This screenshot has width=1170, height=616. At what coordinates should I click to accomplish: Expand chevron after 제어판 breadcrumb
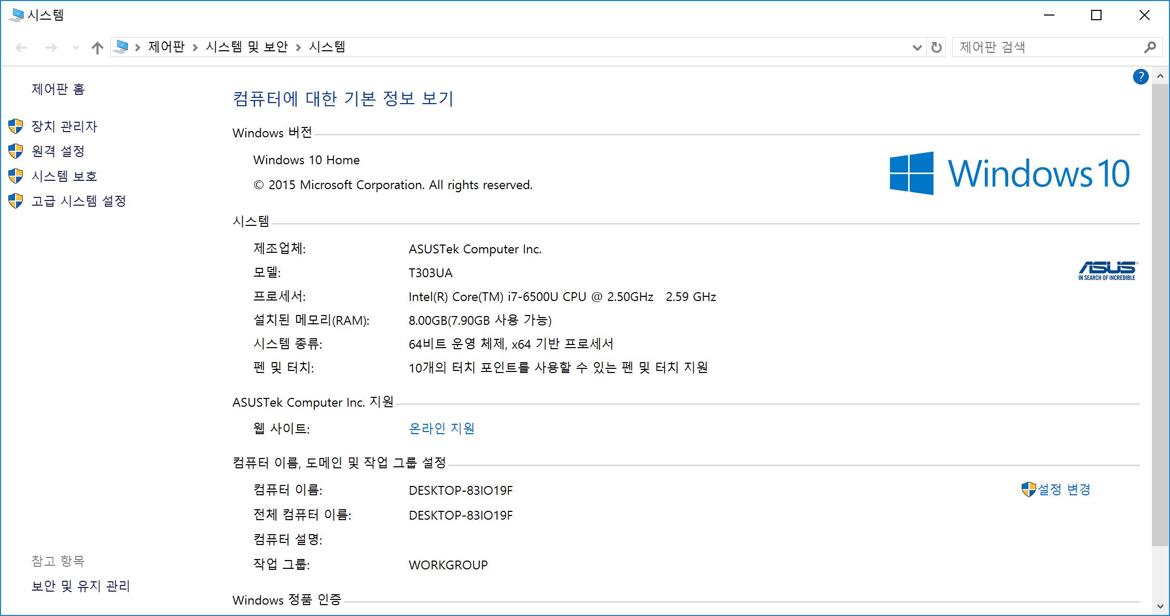pyautogui.click(x=195, y=48)
